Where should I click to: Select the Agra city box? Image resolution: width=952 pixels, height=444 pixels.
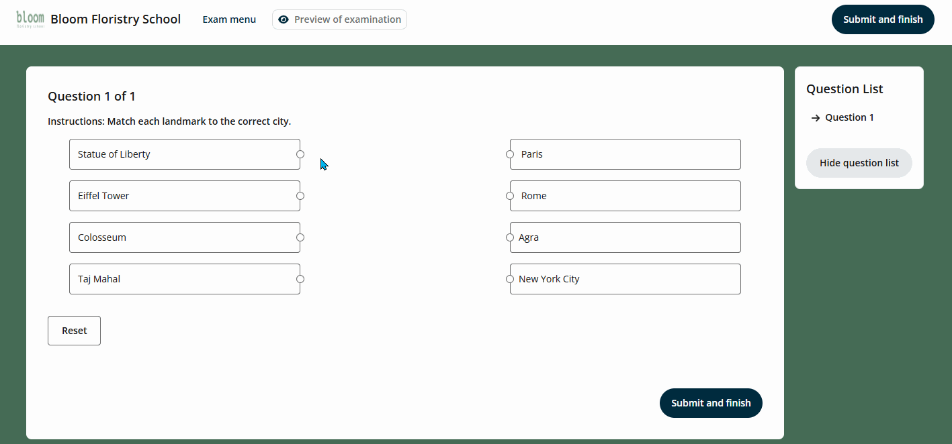click(x=625, y=237)
